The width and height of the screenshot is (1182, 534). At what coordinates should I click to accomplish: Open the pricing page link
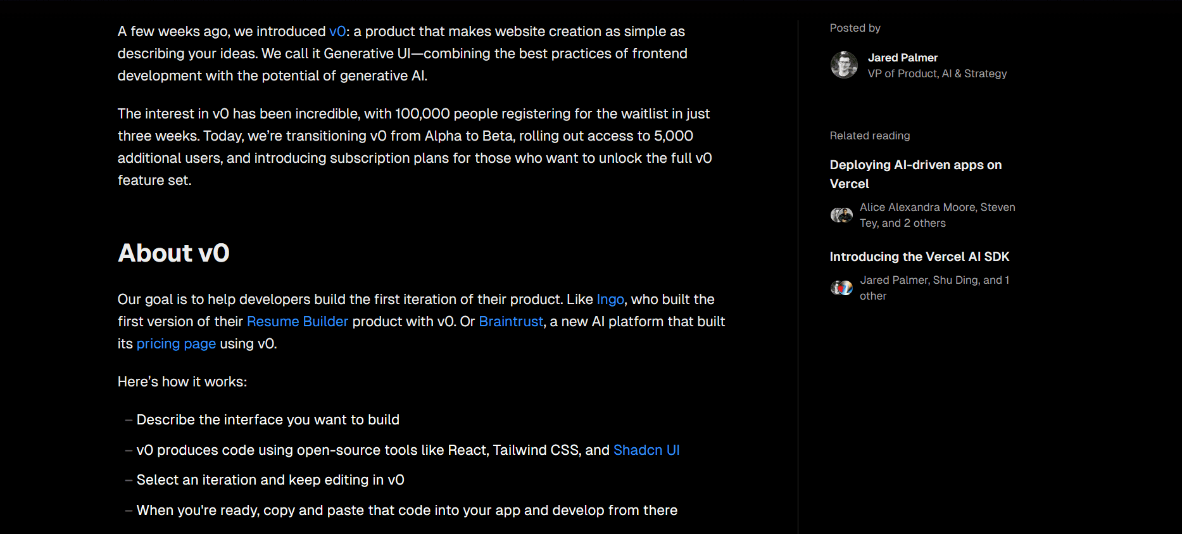click(176, 344)
